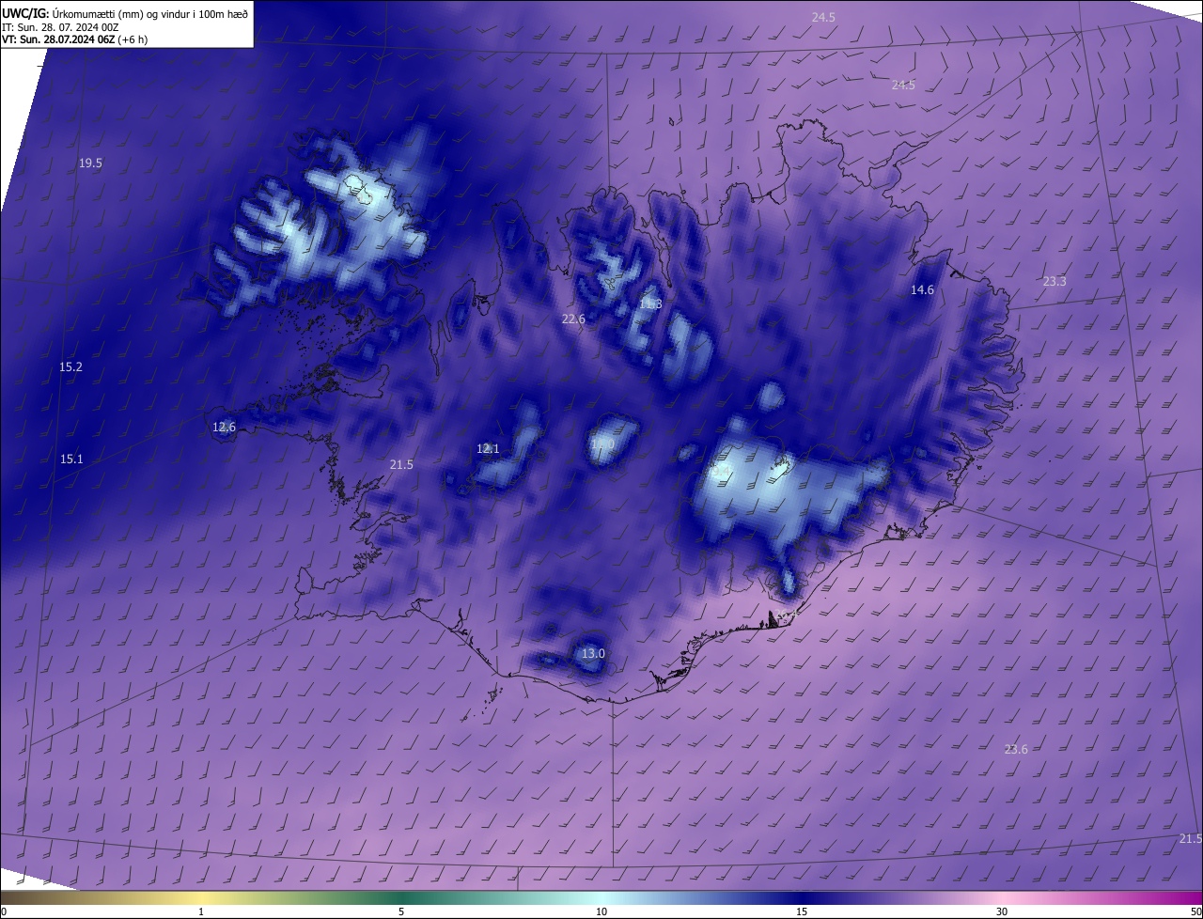Click colorbar tick label 5
The image size is (1203, 919).
pyautogui.click(x=401, y=911)
